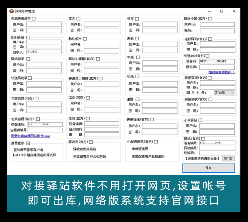The width and height of the screenshot is (248, 222).
Task: Uncheck the 摩西管家 checkbox
Action: click(28, 143)
